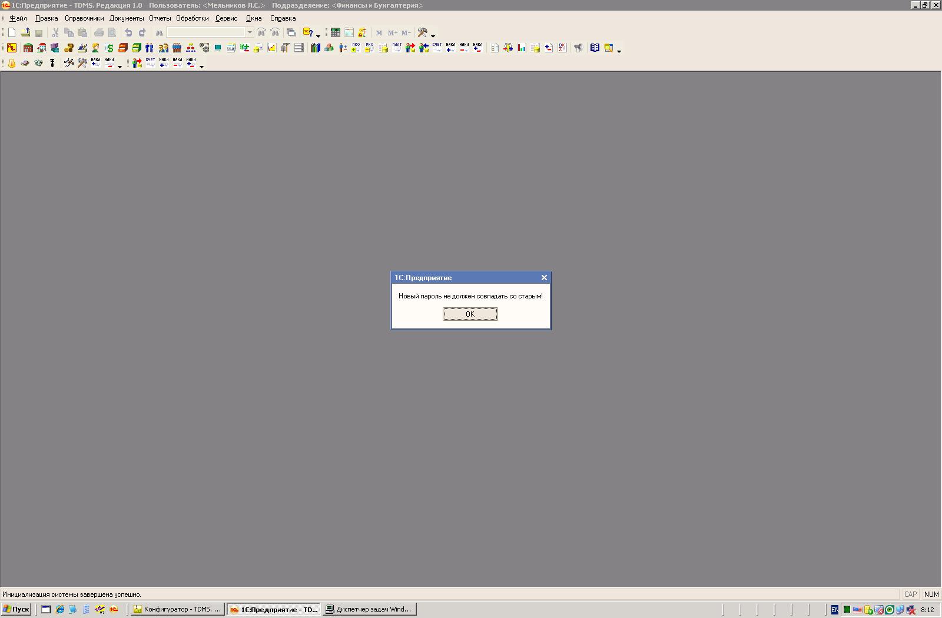Open the Обработки menu
The width and height of the screenshot is (942, 618).
(x=193, y=18)
